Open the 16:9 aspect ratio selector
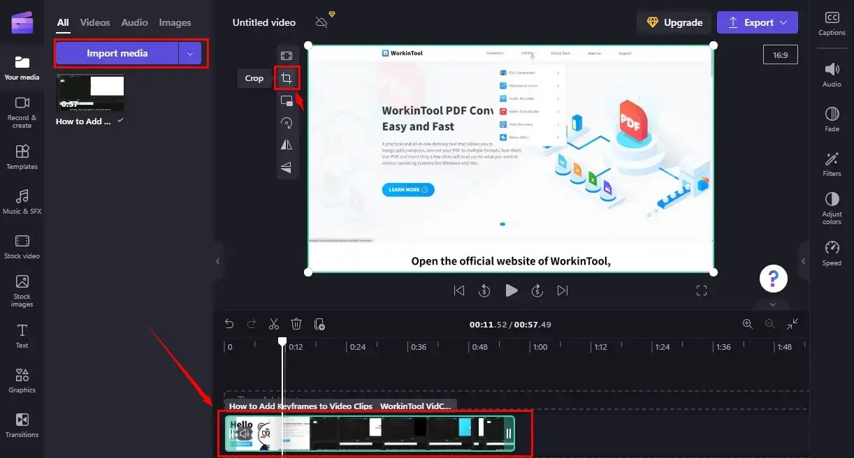 pos(781,54)
